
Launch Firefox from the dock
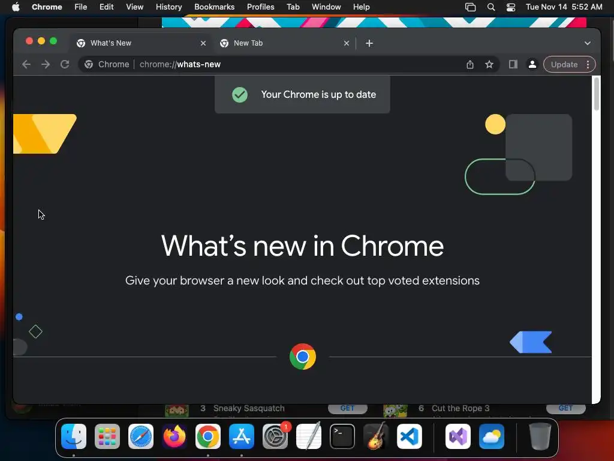174,436
